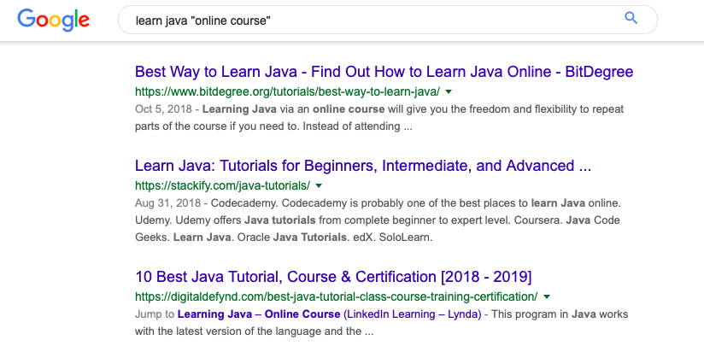Open the Learn Java: Tutorials for Beginners result

(363, 166)
